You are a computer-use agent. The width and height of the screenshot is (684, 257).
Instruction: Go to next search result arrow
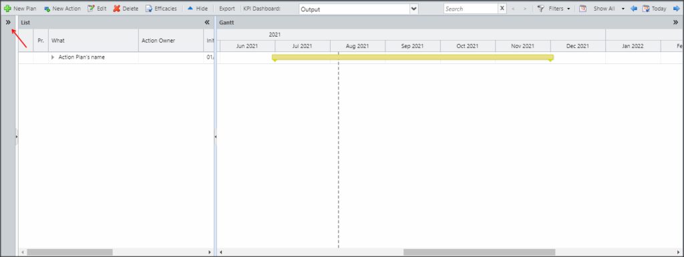tap(525, 9)
